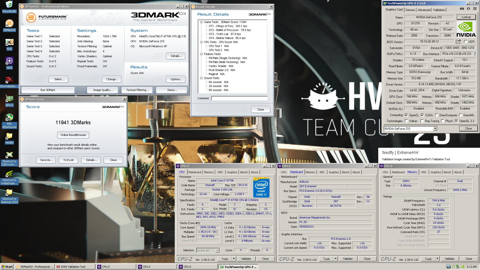The width and height of the screenshot is (480, 270).
Task: Collapse the Sound Tests tree node
Action: [x=201, y=78]
